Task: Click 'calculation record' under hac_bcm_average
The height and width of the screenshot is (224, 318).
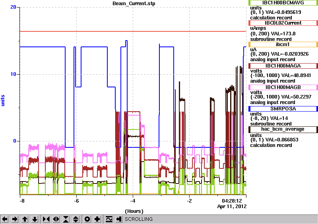Action: pyautogui.click(x=271, y=145)
